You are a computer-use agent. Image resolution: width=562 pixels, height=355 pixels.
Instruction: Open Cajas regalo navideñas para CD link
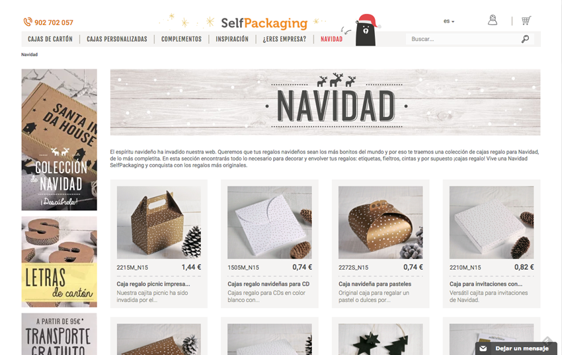pos(268,284)
